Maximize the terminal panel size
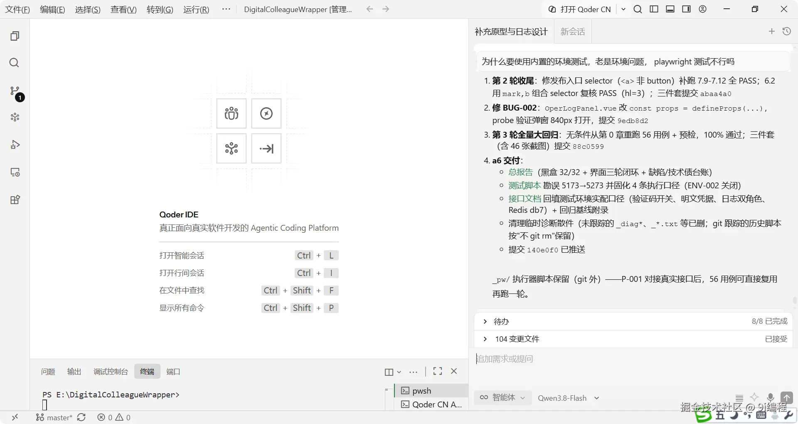Viewport: 798px width, 424px height. [x=438, y=371]
